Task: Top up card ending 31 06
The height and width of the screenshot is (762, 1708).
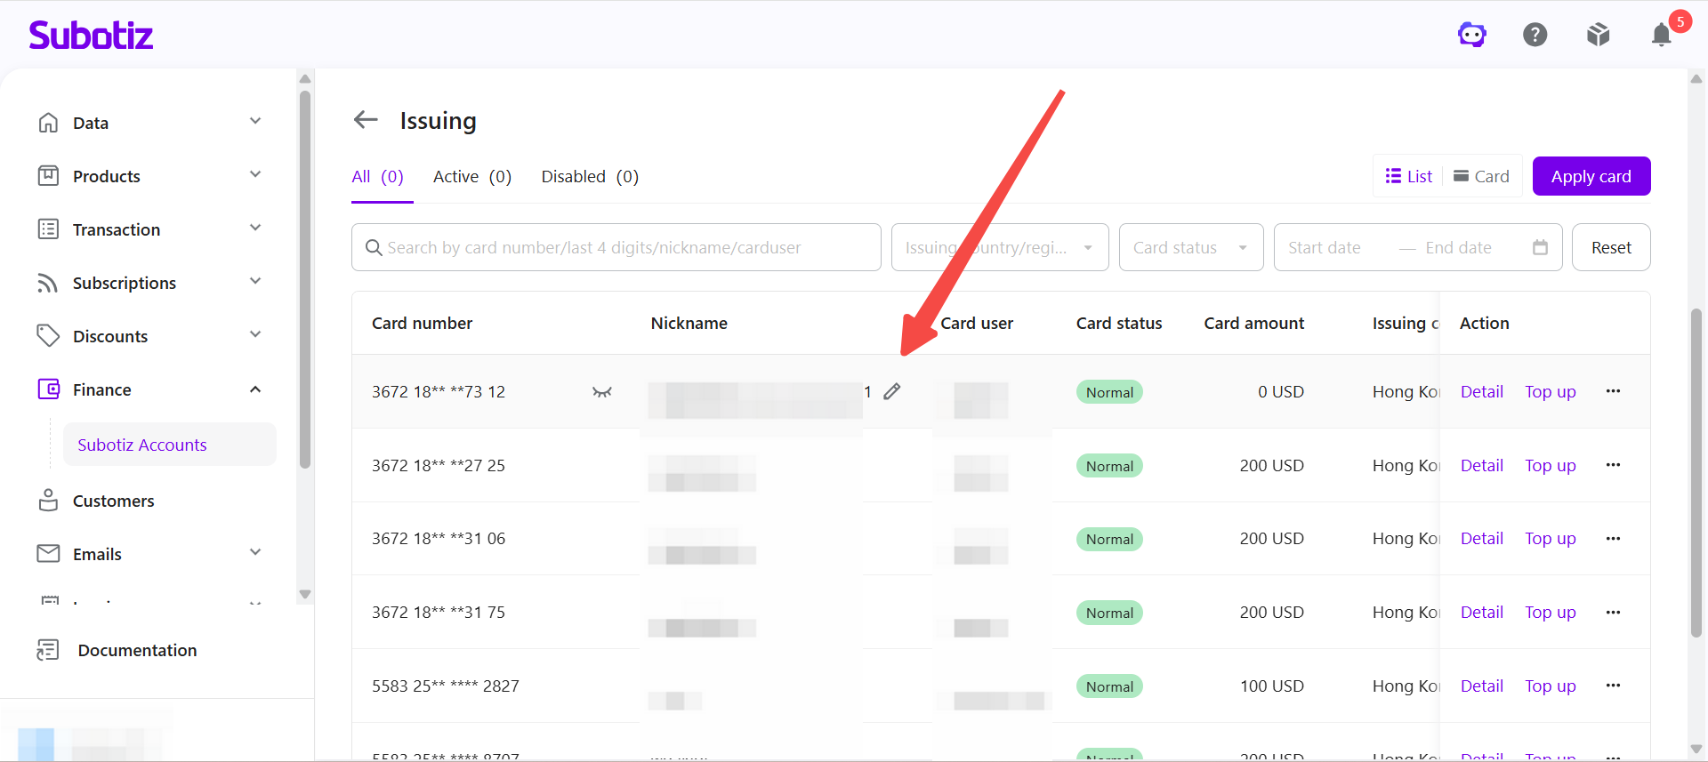Action: (1551, 539)
